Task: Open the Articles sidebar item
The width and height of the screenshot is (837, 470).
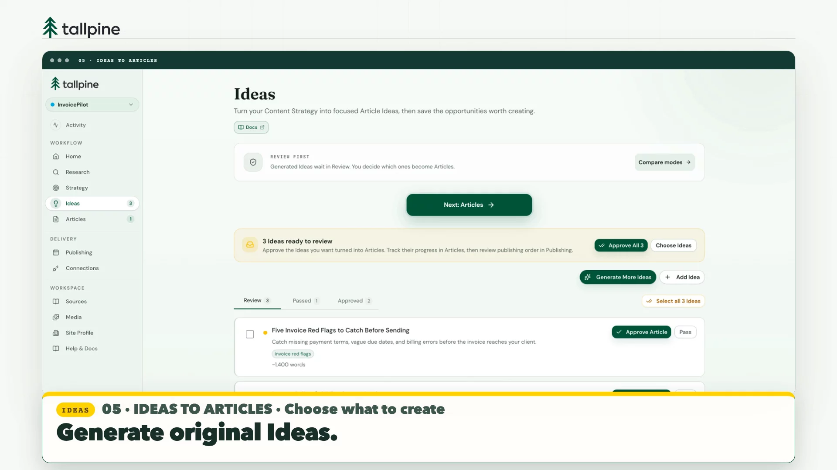Action: (92, 219)
